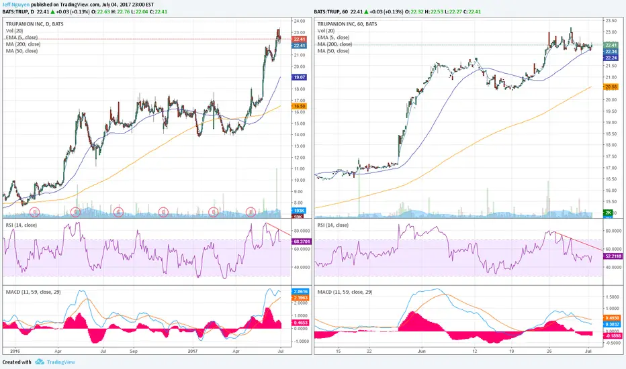The height and width of the screenshot is (369, 626).
Task: Click the TradingView cloud logo icon
Action: pos(40,362)
